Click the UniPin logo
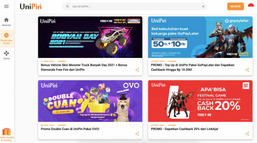257x143 pixels. coord(31,7)
